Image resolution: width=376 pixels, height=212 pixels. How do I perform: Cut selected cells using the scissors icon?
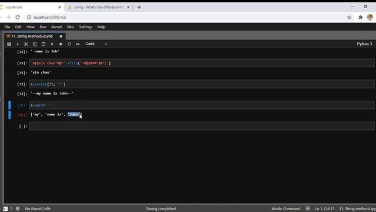(26, 44)
